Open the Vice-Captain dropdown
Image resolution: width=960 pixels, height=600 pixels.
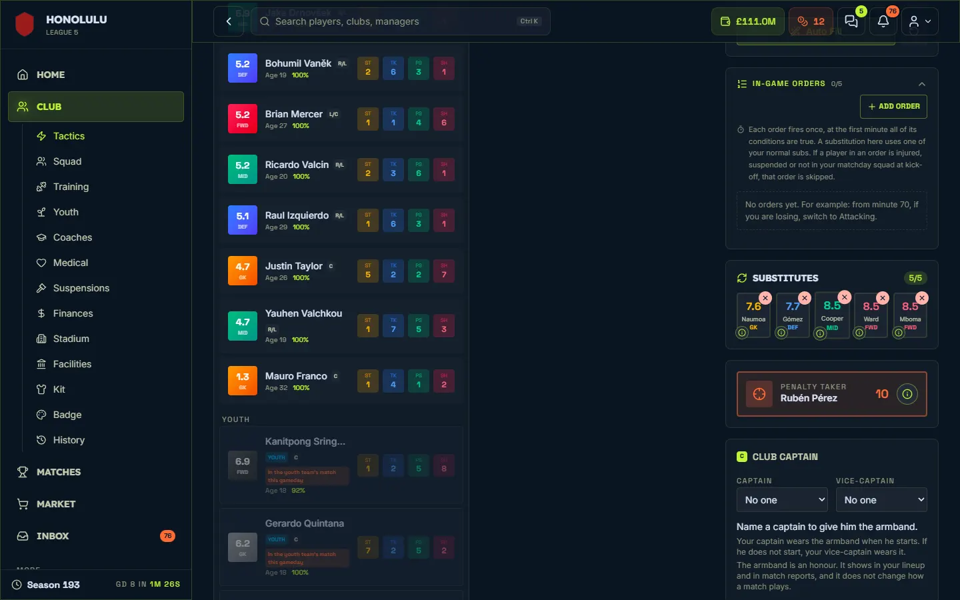coord(881,500)
